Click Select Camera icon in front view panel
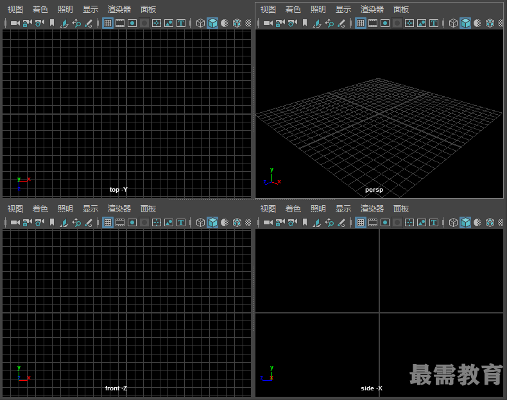 pyautogui.click(x=15, y=222)
